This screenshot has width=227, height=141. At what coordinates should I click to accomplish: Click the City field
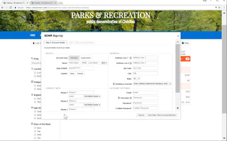click(x=145, y=73)
